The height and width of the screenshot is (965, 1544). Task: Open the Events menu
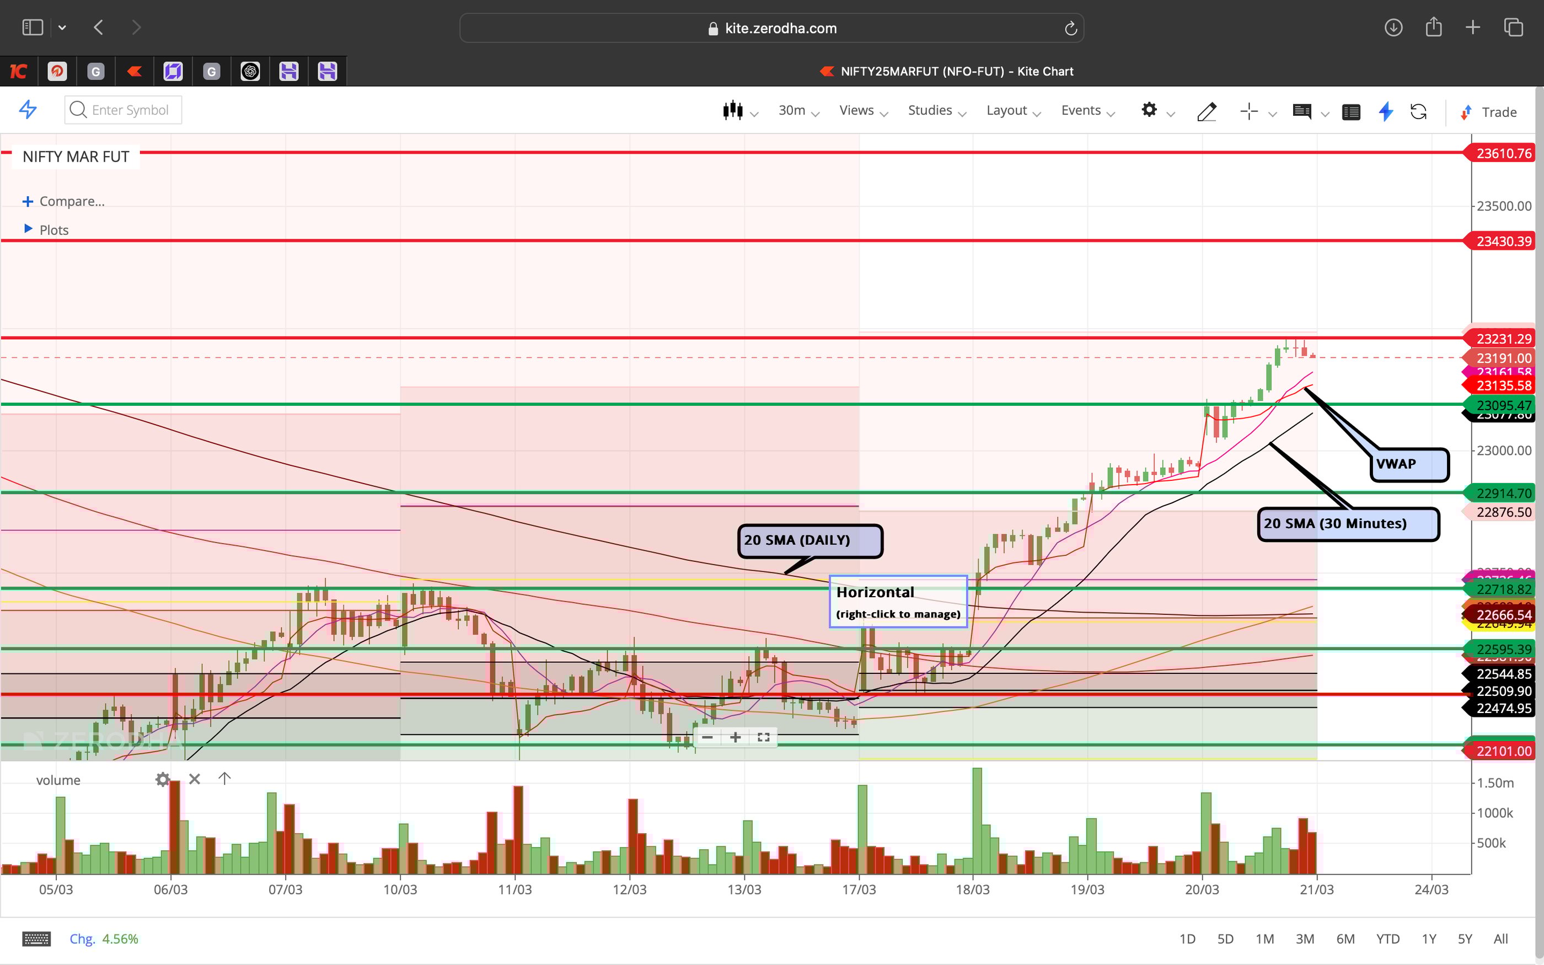(x=1081, y=110)
